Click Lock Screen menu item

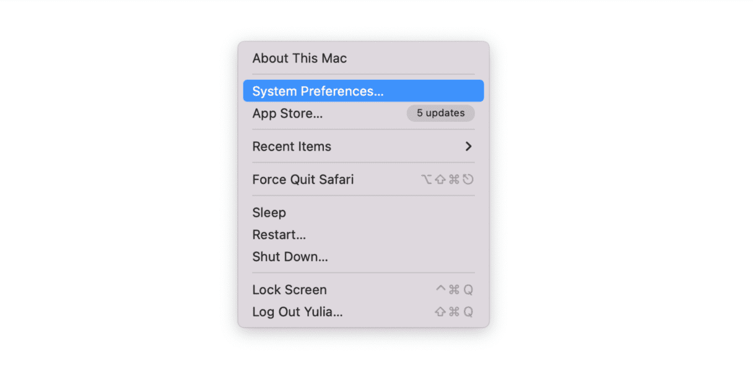click(289, 290)
